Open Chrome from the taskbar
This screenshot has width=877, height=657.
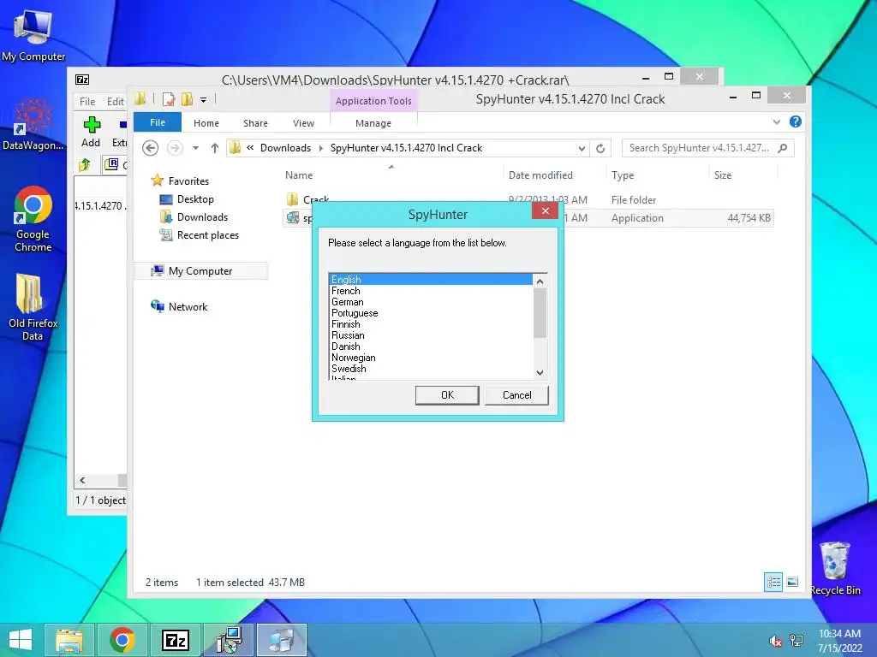[x=122, y=640]
